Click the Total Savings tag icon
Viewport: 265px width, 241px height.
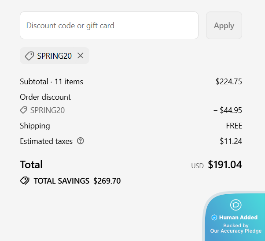(25, 181)
